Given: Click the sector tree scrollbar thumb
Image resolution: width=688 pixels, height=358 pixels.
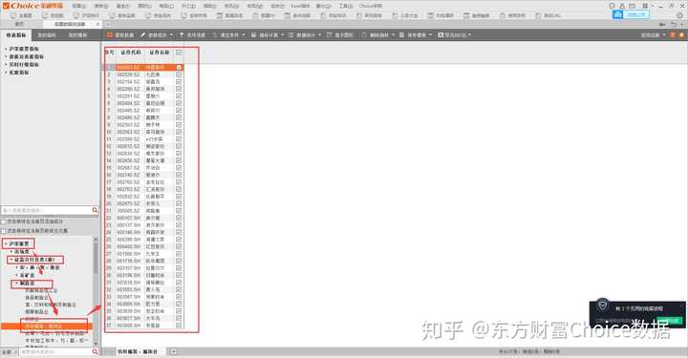Looking at the screenshot, I should (x=96, y=259).
